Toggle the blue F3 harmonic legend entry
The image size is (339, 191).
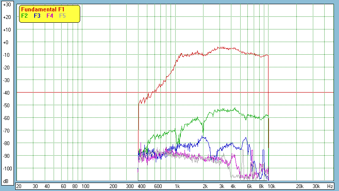tap(37, 16)
